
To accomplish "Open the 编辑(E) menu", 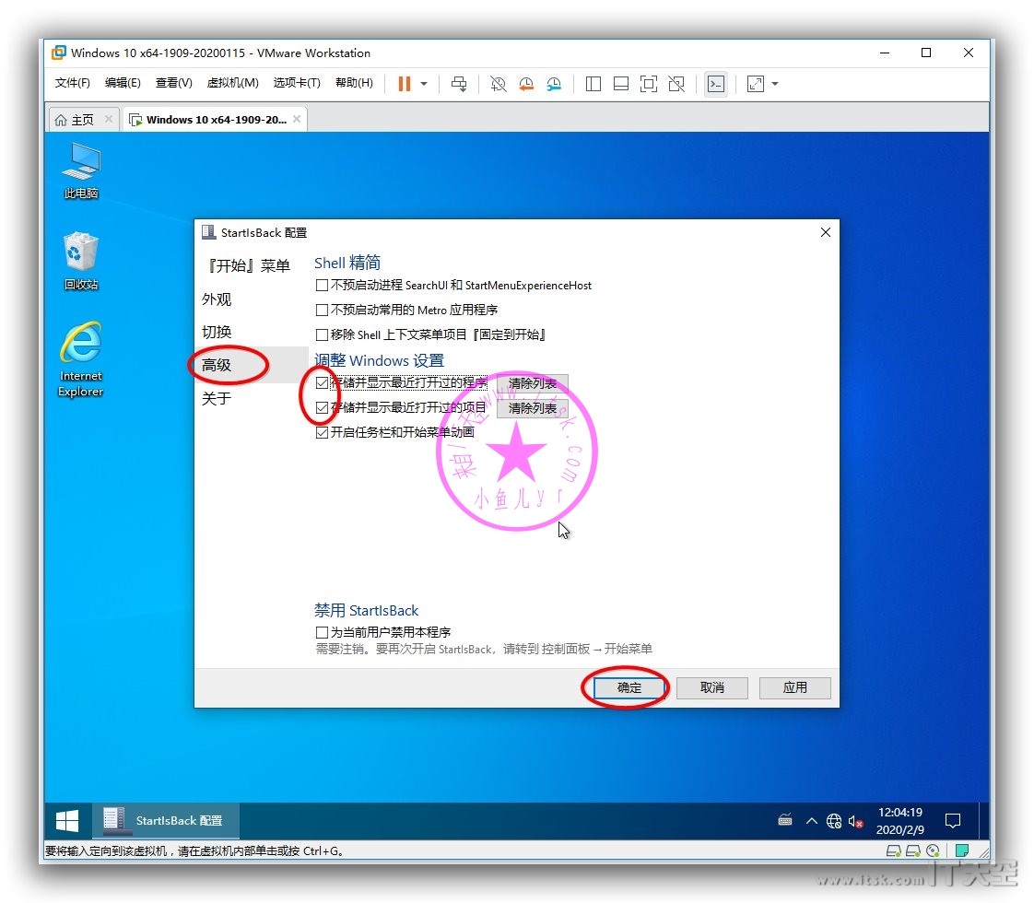I will coord(123,83).
